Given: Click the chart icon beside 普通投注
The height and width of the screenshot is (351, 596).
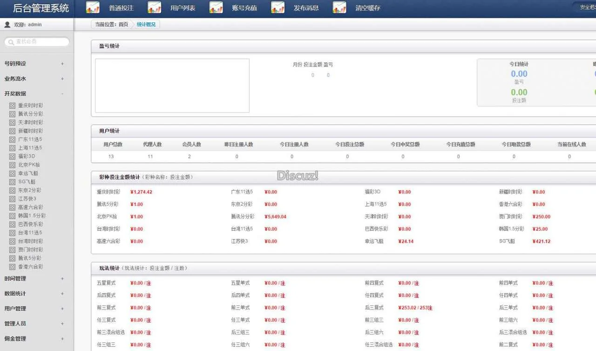Looking at the screenshot, I should tap(93, 8).
